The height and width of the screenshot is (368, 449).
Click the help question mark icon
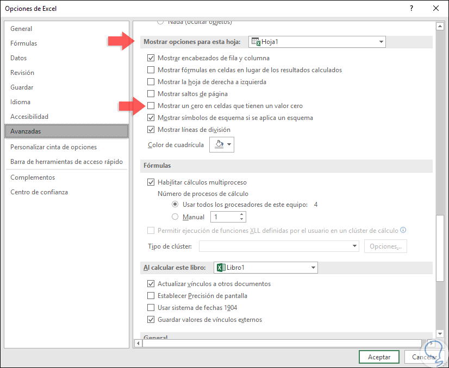[x=411, y=8]
